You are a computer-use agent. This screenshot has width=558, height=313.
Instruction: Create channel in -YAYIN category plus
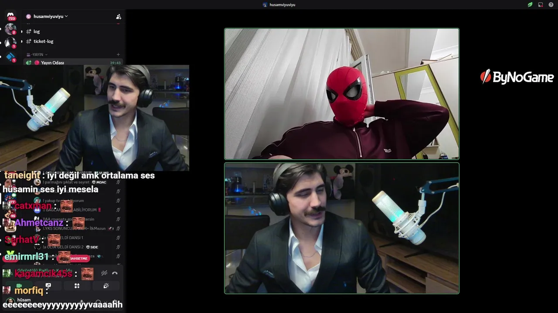118,54
